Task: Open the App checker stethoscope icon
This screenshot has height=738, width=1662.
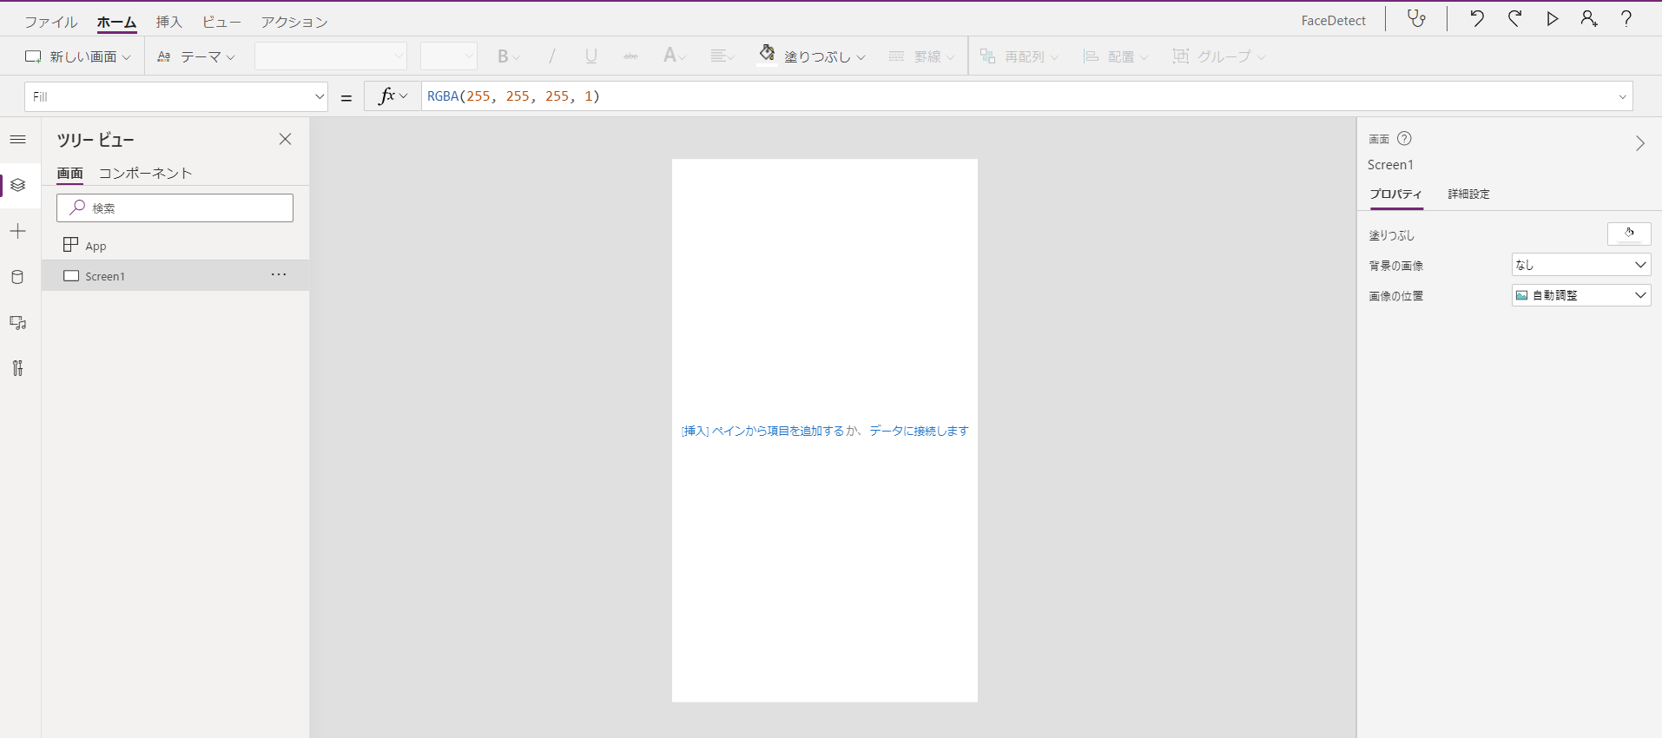Action: pos(1416,19)
